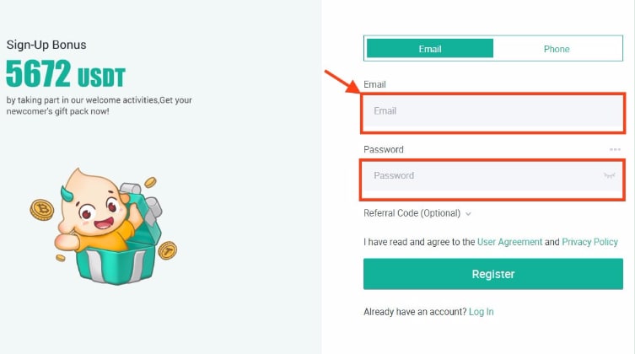Click the Bitcoin coin icon
635x354 pixels.
tap(41, 210)
